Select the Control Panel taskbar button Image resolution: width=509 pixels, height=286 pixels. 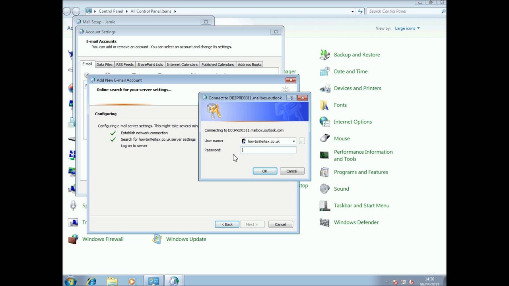click(x=153, y=281)
